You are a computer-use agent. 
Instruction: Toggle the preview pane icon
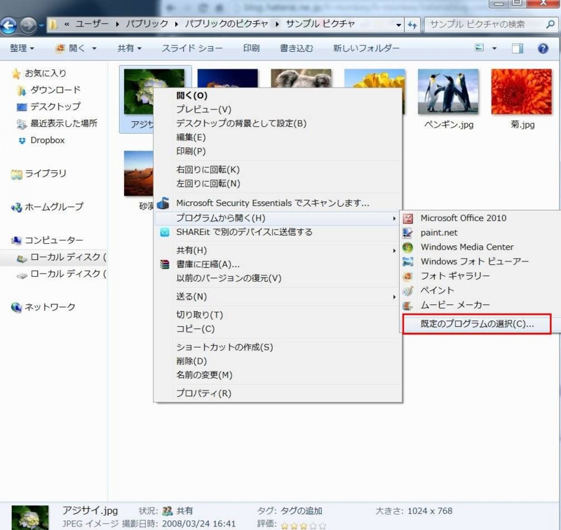coord(517,48)
